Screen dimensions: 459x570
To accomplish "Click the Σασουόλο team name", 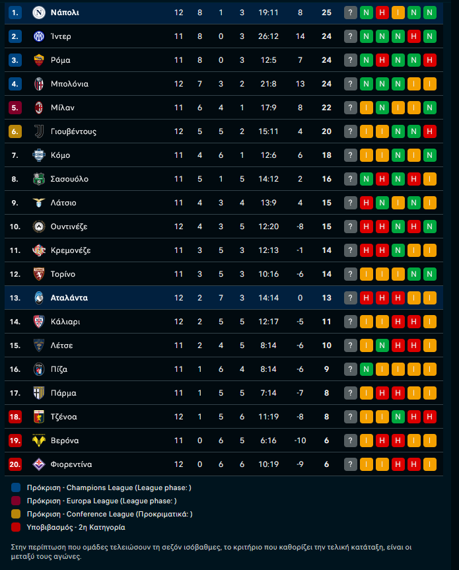I will click(69, 179).
